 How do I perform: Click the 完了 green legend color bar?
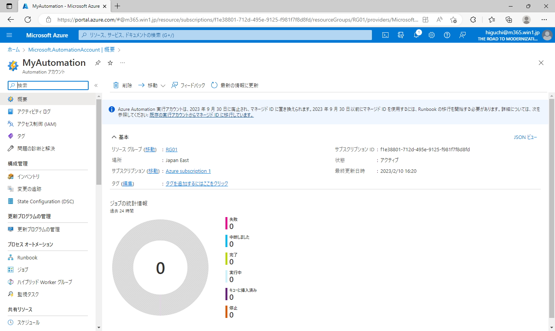[x=227, y=259]
